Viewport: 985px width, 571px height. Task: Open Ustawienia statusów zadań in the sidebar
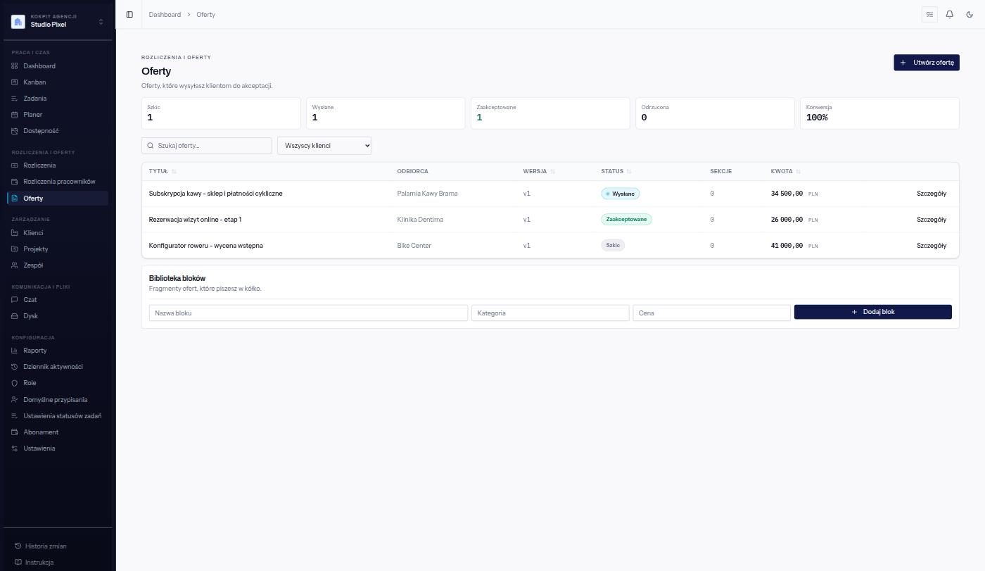pos(58,416)
